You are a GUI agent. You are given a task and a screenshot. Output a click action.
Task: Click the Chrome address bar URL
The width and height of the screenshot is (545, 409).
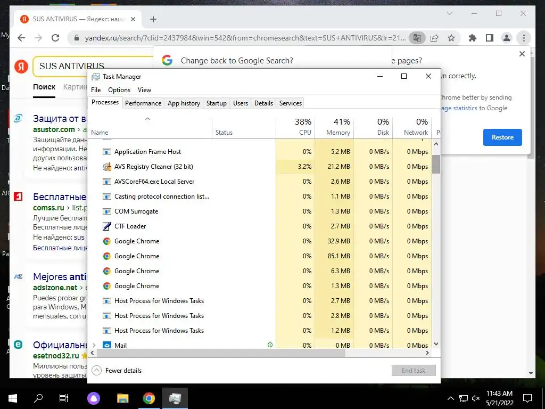point(245,38)
